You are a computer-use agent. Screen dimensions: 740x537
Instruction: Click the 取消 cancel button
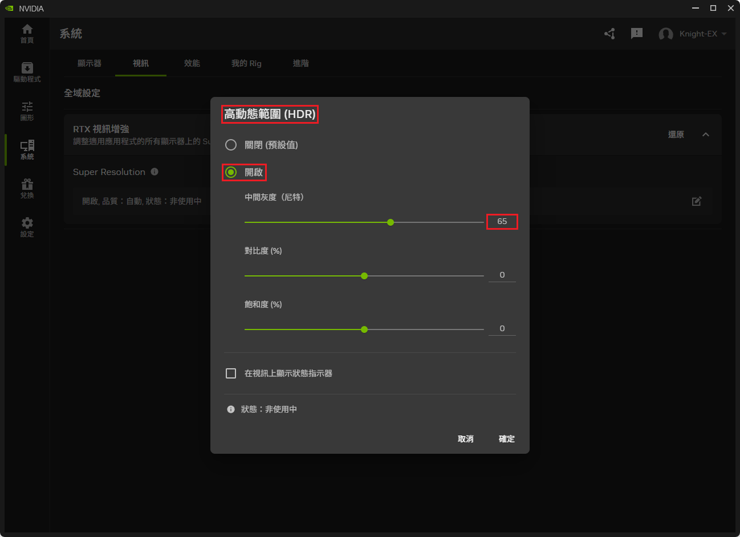point(465,439)
